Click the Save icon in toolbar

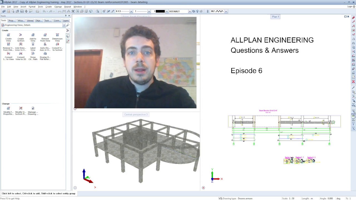tap(22, 11)
